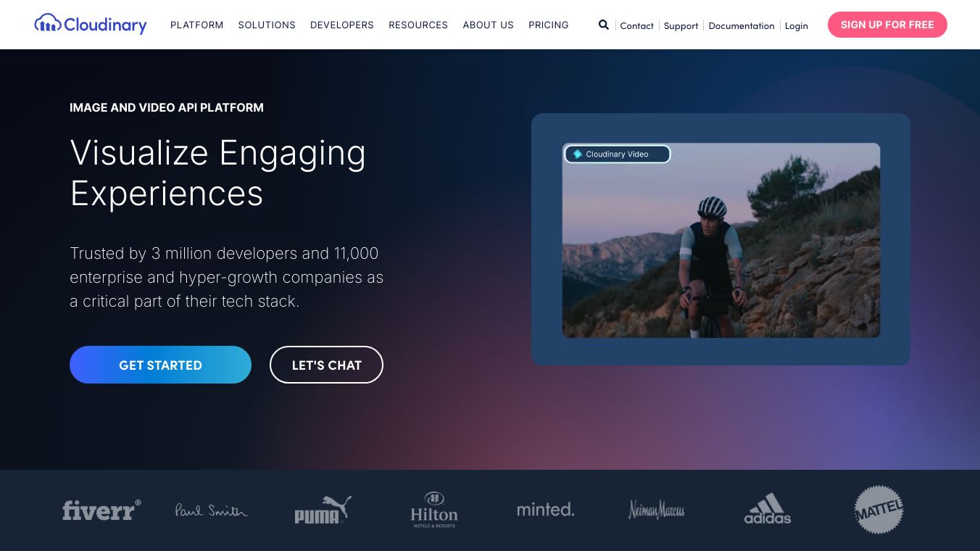The image size is (980, 551).
Task: Open the Platform menu
Action: click(x=197, y=25)
